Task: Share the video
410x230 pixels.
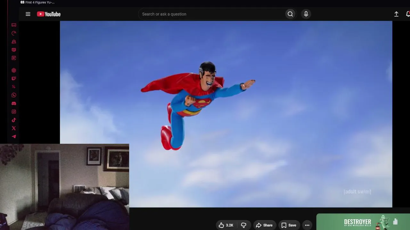Action: pos(264,225)
